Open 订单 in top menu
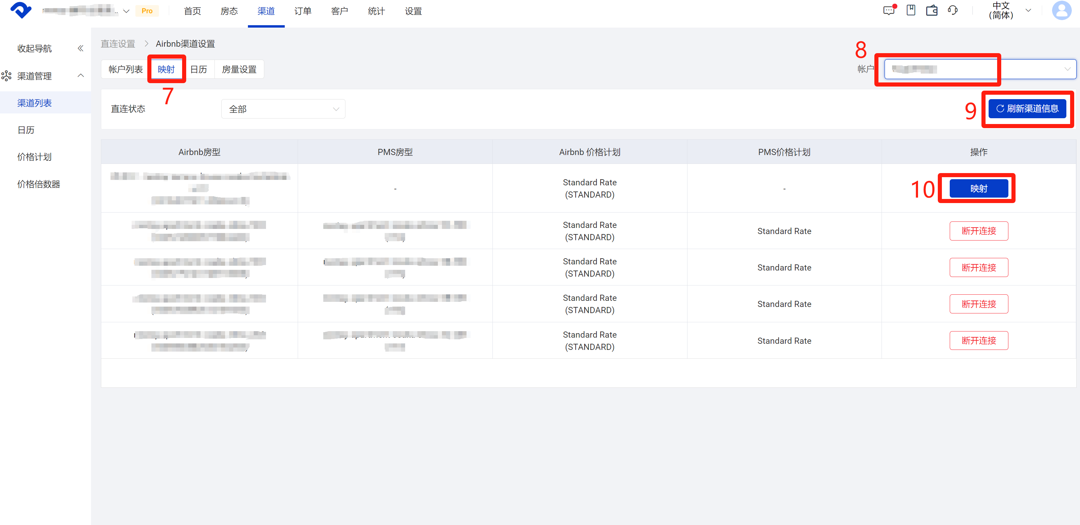 point(303,11)
